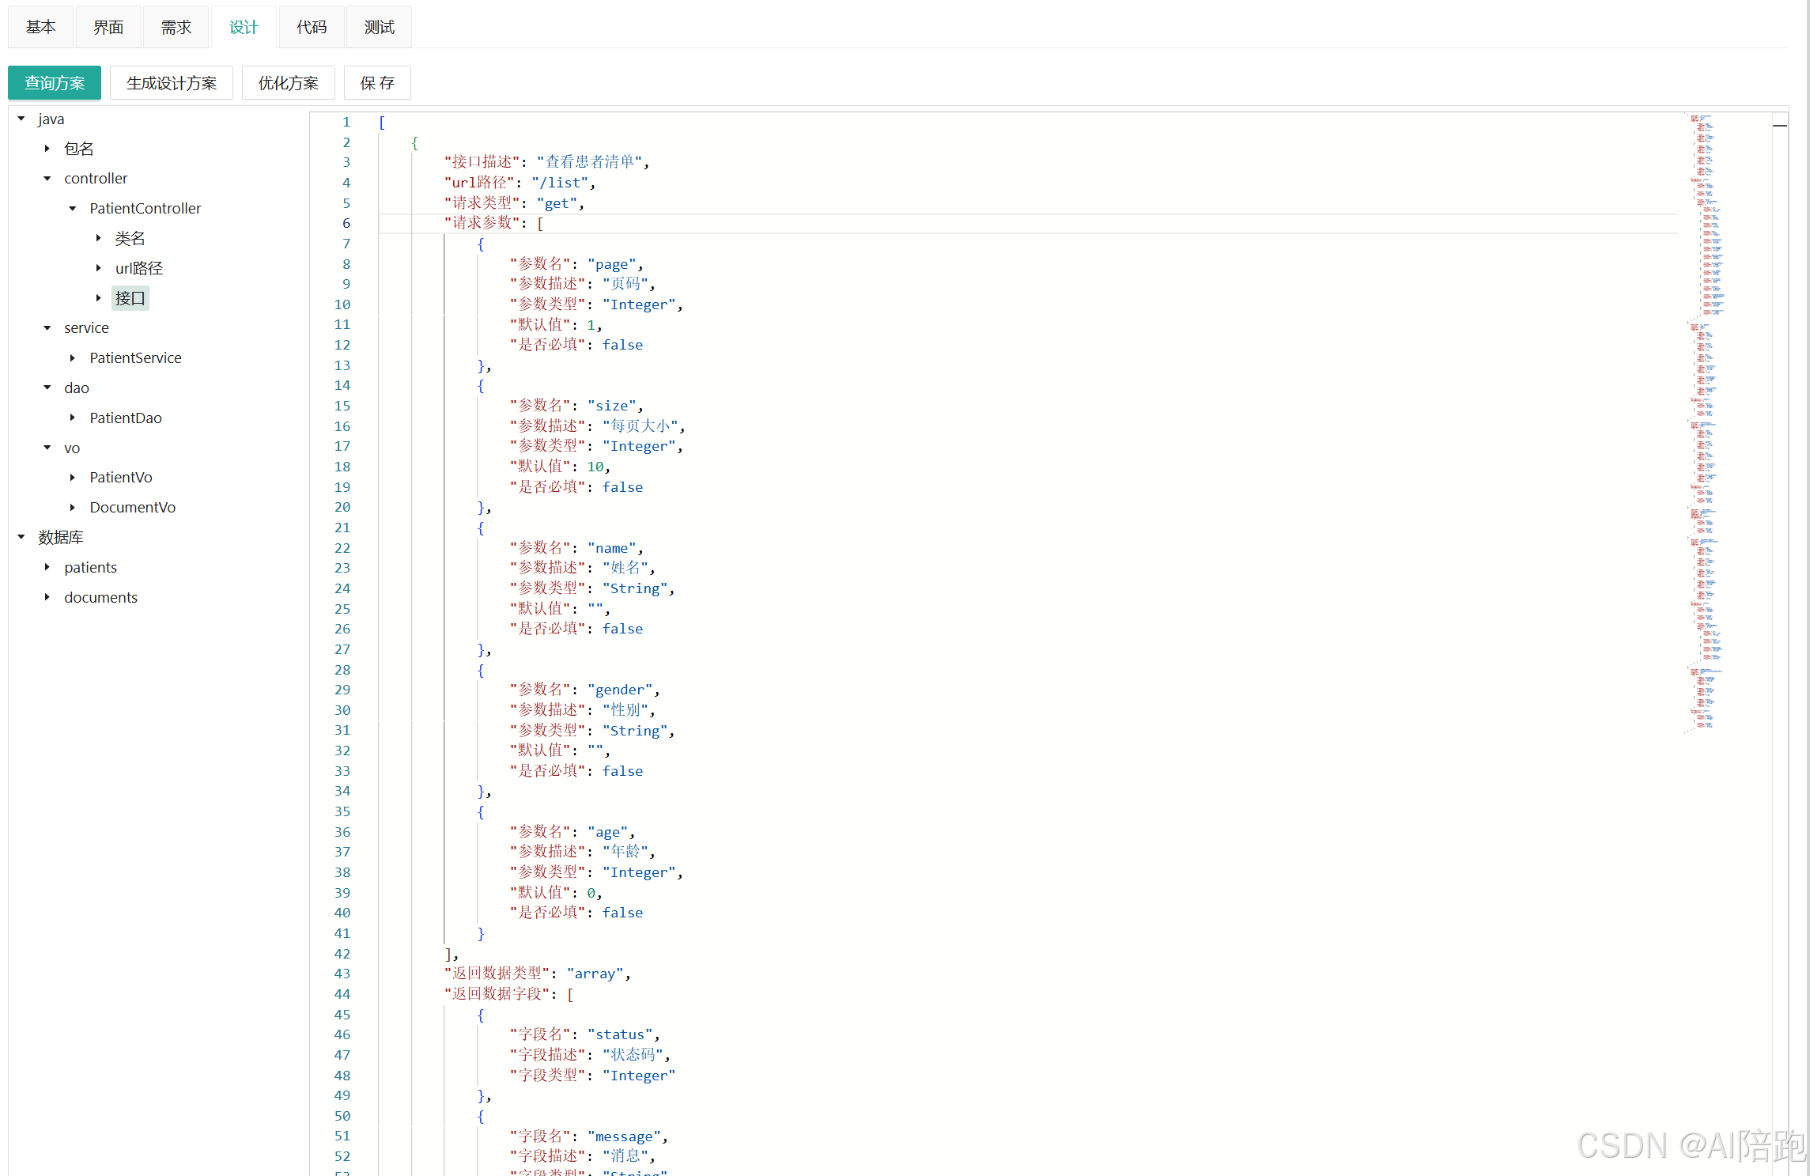Open the 测试 tab

pyautogui.click(x=379, y=27)
